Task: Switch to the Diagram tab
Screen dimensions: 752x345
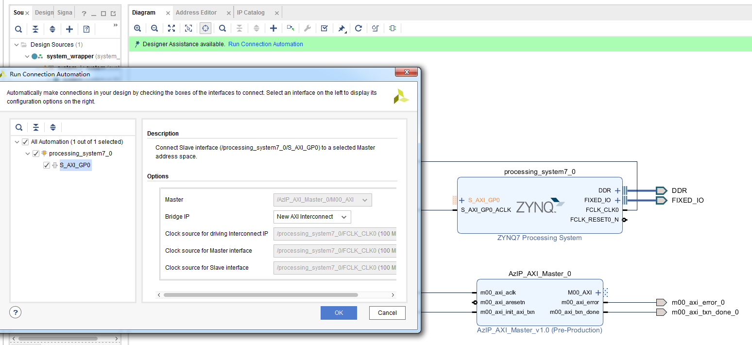Action: [144, 13]
